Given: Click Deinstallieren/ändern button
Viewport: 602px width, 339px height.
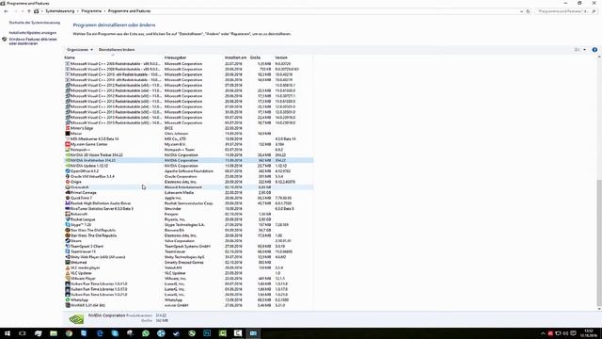Looking at the screenshot, I should (x=117, y=50).
